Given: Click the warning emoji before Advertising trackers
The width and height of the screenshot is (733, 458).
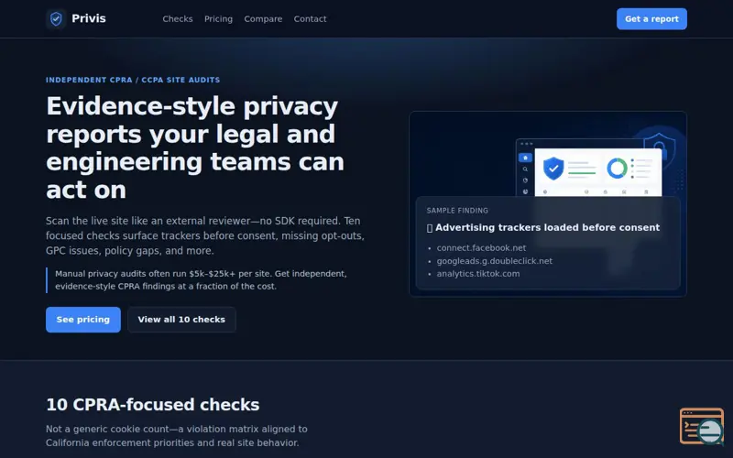Looking at the screenshot, I should point(430,228).
